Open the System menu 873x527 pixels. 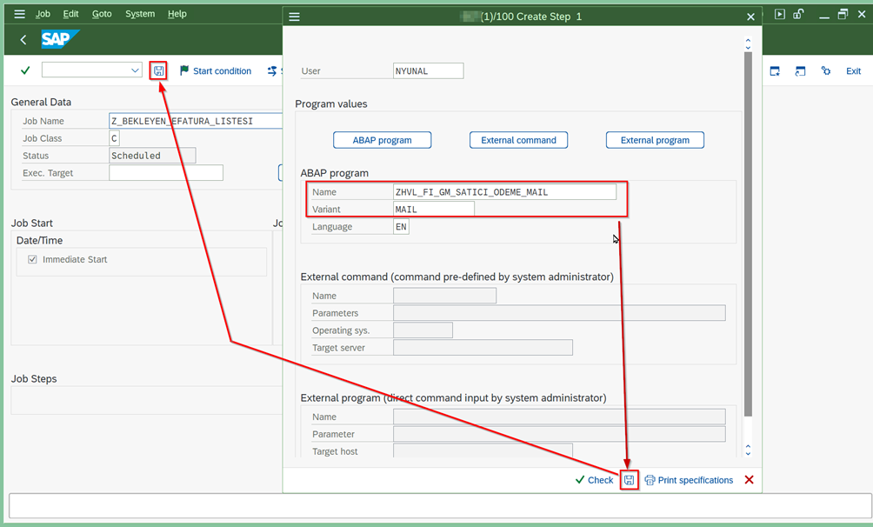coord(140,14)
